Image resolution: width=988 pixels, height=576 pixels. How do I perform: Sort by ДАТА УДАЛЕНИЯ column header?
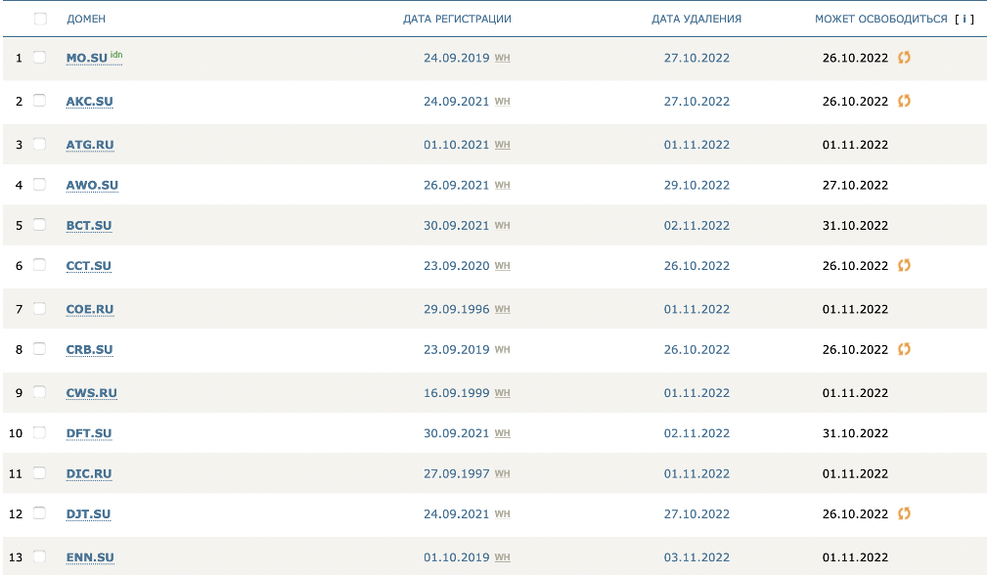coord(696,19)
